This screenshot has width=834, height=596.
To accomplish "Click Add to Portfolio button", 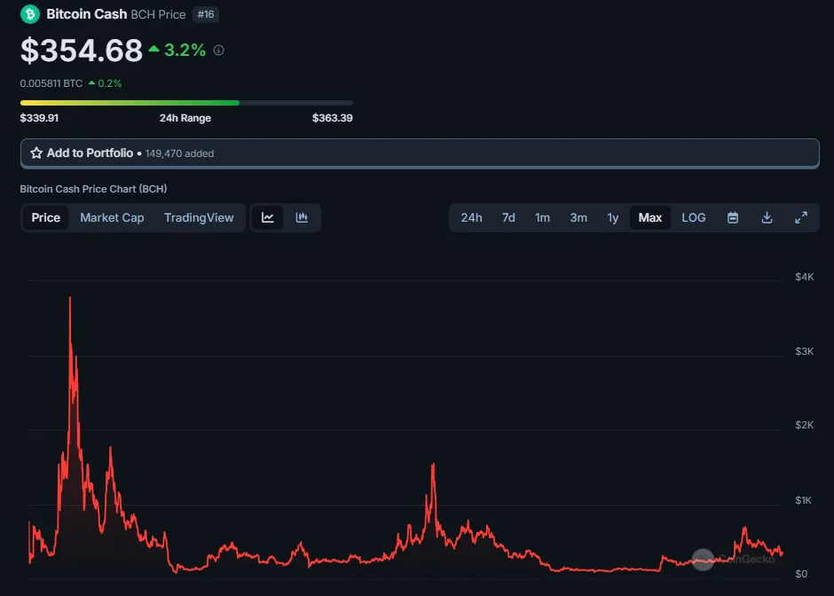I will 420,153.
